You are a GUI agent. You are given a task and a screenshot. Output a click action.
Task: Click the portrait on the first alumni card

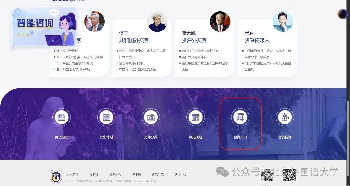point(94,22)
